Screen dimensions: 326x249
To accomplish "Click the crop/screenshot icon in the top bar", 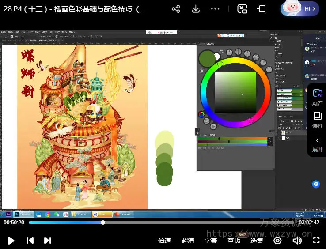I will coord(262,9).
